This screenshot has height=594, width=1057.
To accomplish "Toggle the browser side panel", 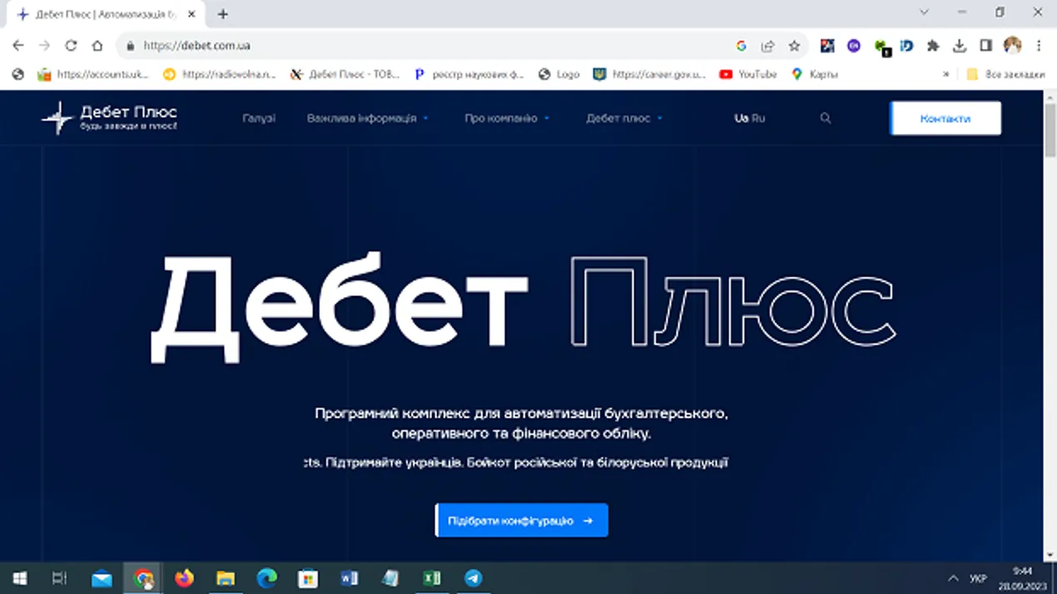I will [986, 46].
